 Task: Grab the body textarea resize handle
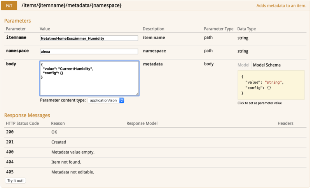tap(137, 94)
